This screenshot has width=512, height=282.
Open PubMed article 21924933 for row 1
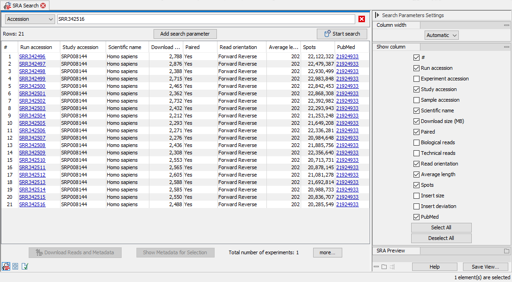point(347,56)
